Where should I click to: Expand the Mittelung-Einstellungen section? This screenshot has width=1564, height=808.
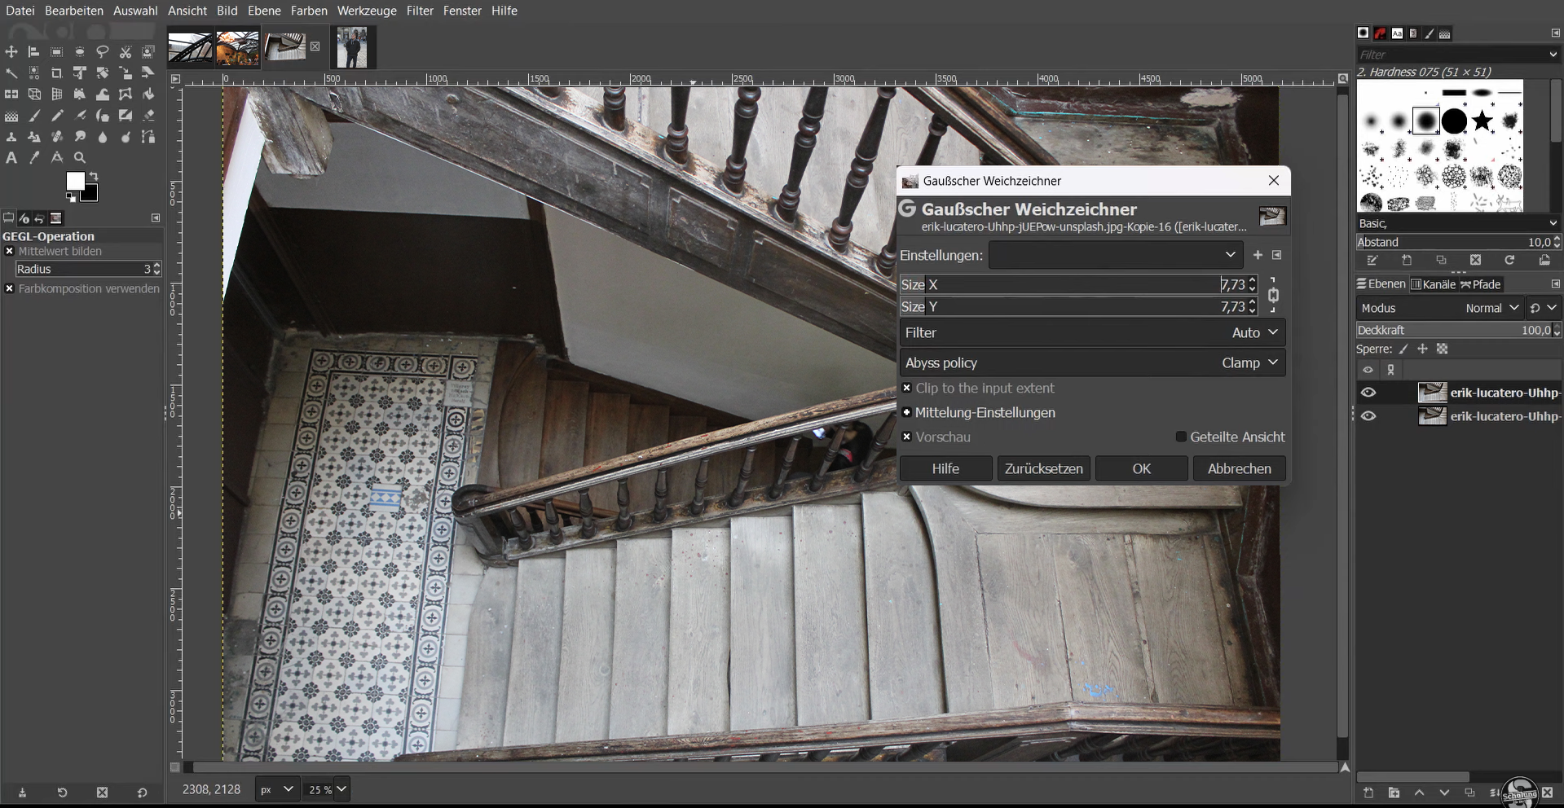pyautogui.click(x=907, y=413)
